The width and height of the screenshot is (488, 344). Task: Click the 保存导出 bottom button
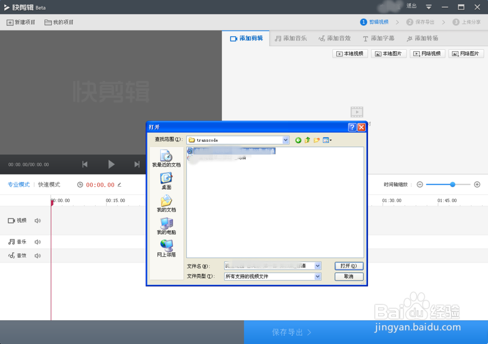(291, 332)
